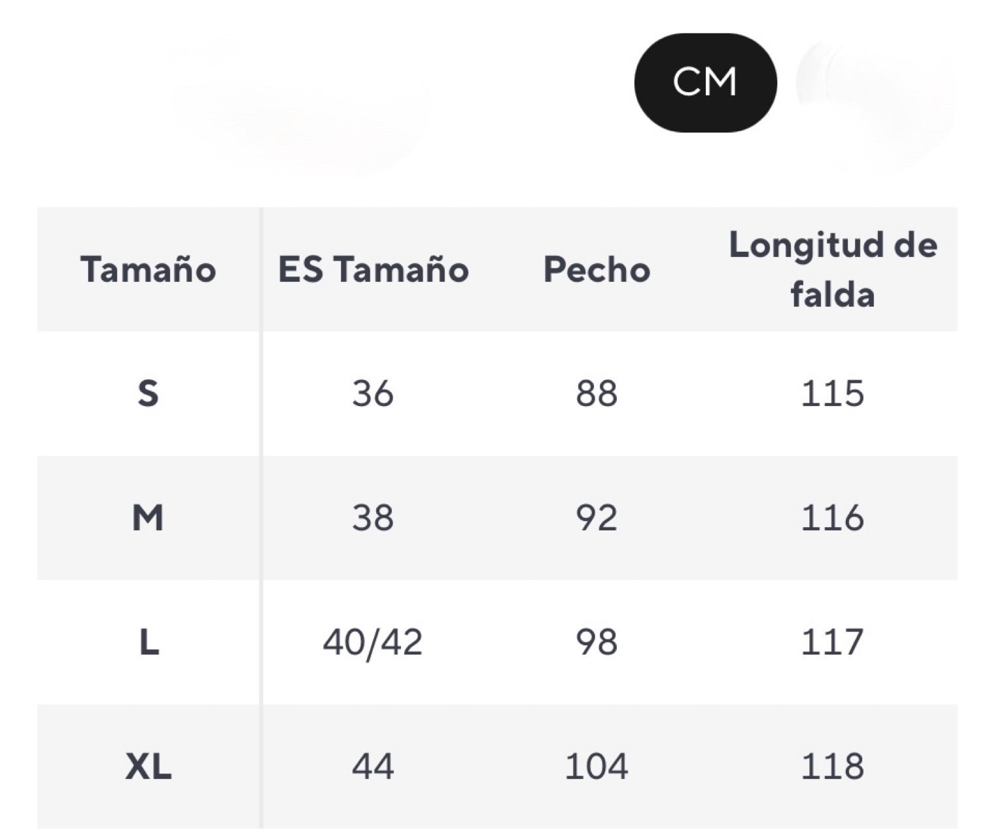Select the CM unit toggle
The image size is (995, 837).
[705, 82]
